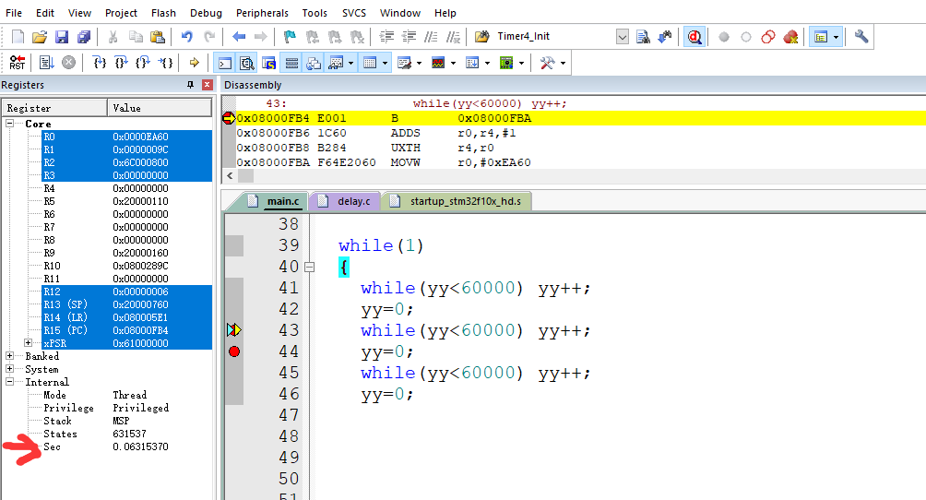Save the current file

click(62, 37)
